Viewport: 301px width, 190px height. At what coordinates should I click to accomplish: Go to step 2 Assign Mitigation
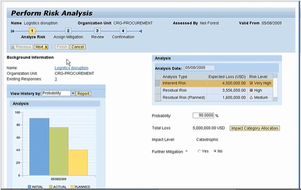[68, 31]
